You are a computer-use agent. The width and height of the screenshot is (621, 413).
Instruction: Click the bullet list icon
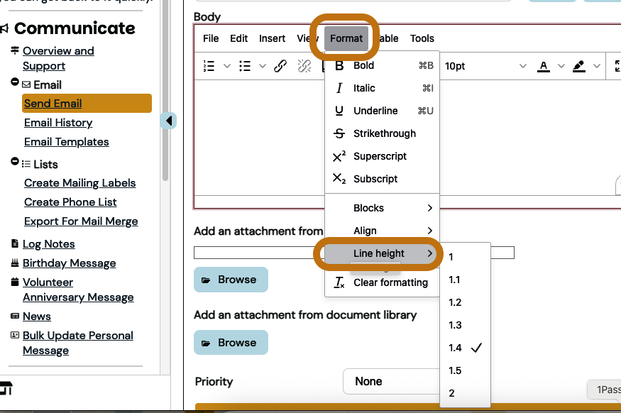point(245,66)
